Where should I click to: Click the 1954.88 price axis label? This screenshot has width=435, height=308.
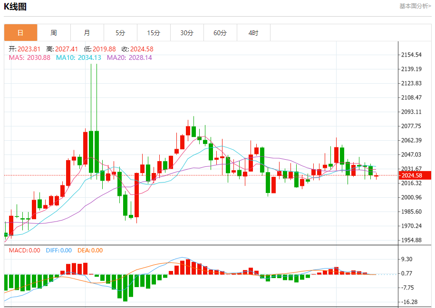pos(411,240)
